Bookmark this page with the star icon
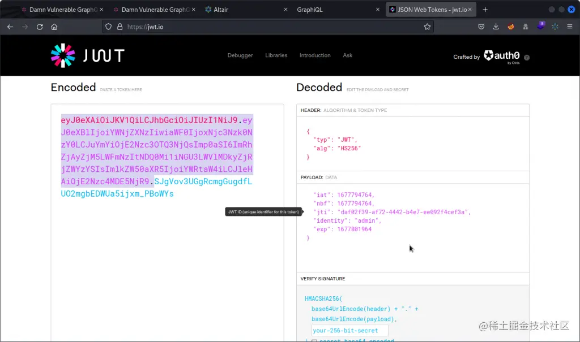The width and height of the screenshot is (580, 342). [x=427, y=27]
